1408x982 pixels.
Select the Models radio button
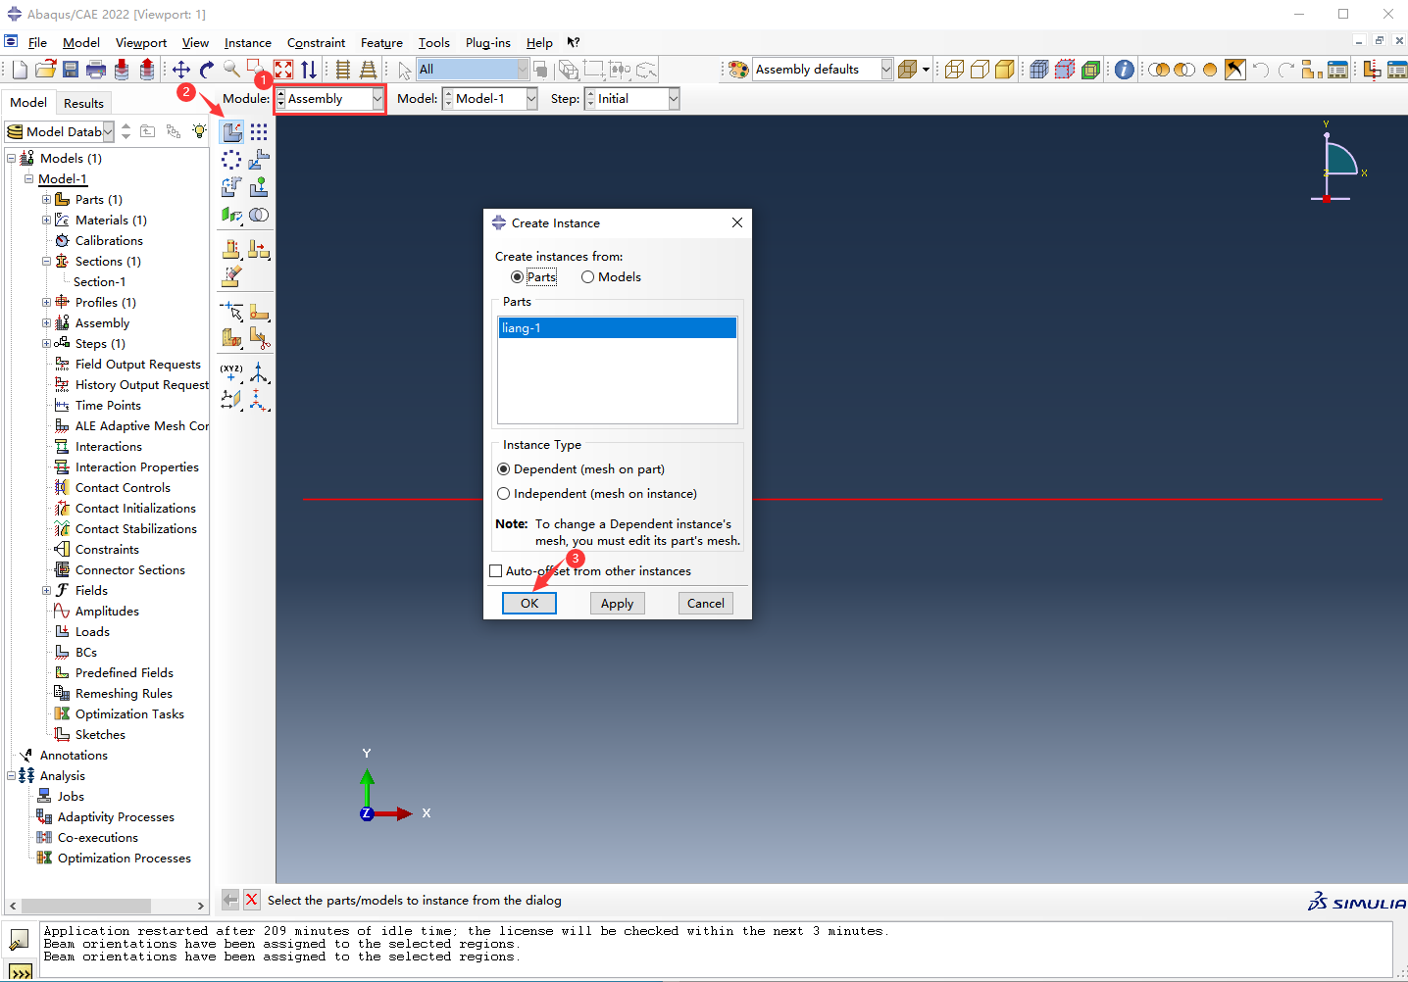point(588,277)
